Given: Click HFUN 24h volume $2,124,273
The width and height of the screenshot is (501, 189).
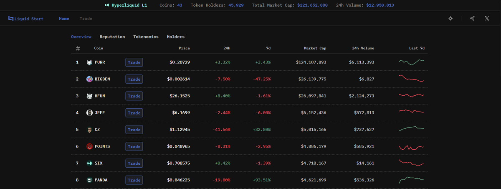Looking at the screenshot, I should (362, 96).
